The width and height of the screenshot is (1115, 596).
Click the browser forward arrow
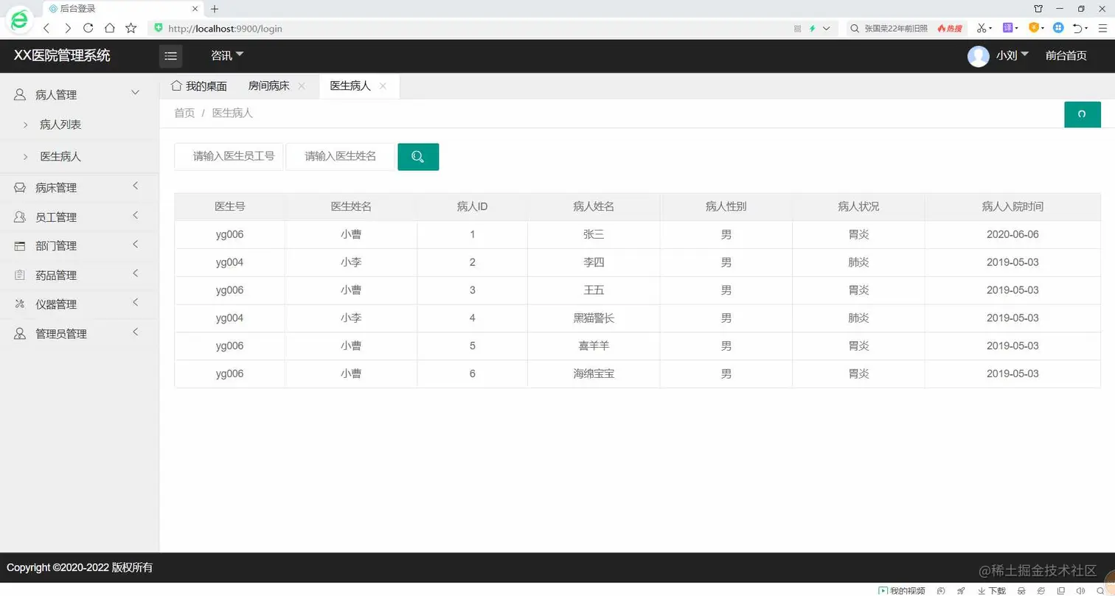click(x=67, y=28)
